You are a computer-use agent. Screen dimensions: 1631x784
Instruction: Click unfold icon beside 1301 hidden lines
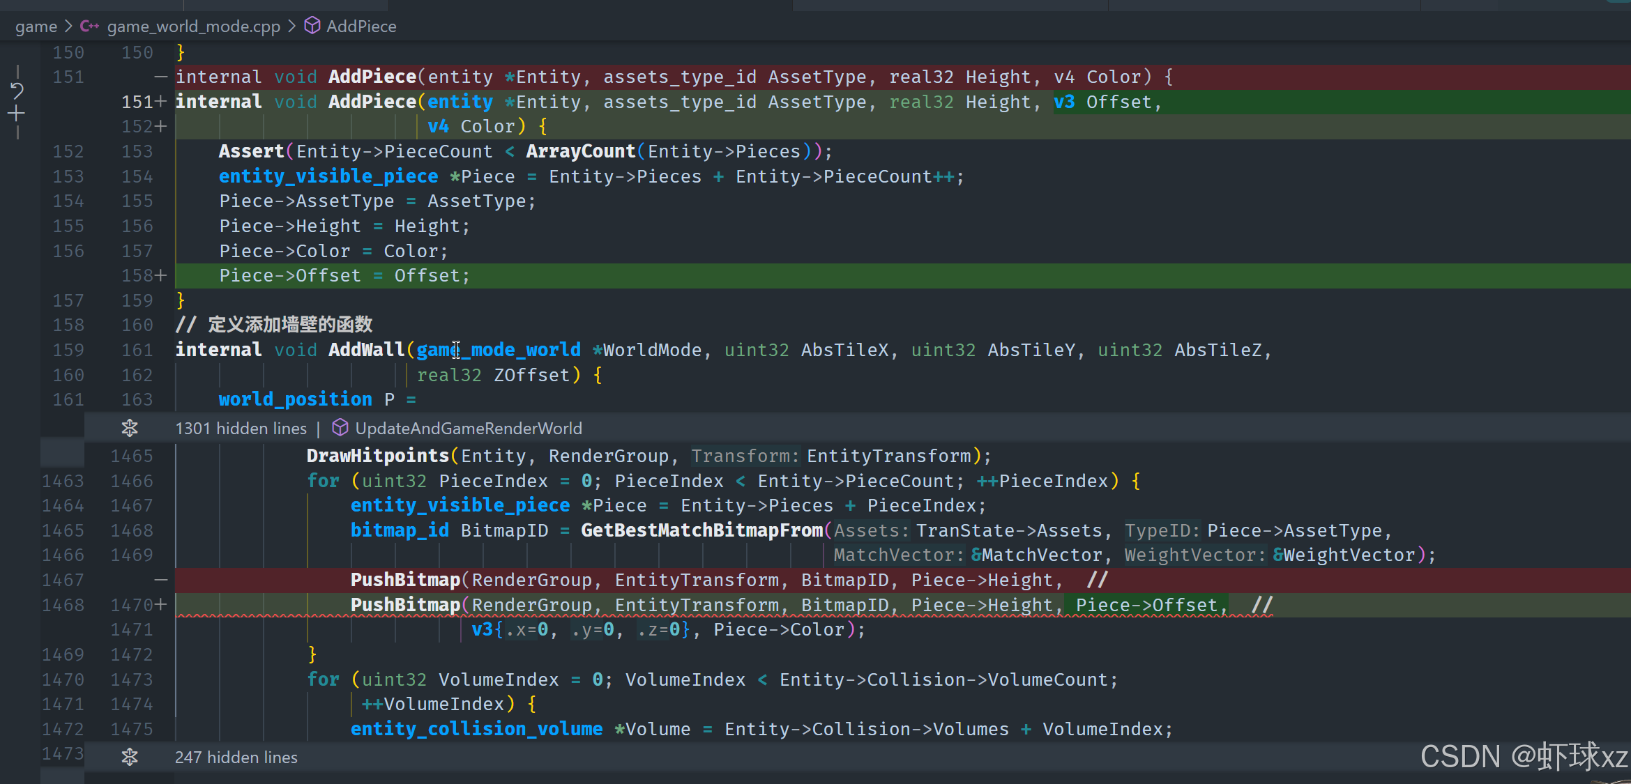tap(130, 428)
